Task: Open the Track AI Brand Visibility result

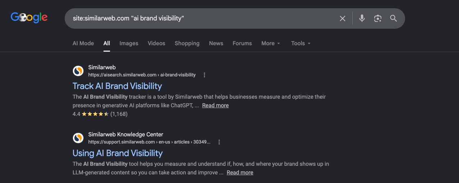Action: coord(117,86)
